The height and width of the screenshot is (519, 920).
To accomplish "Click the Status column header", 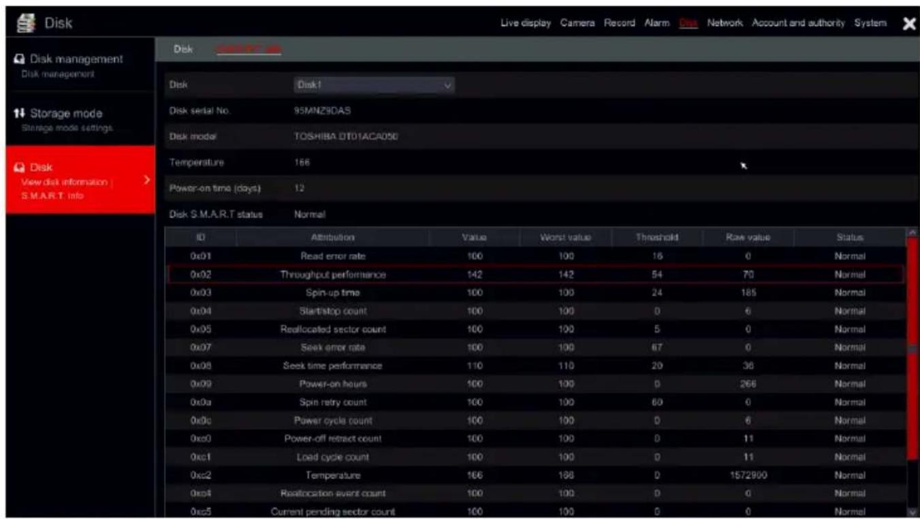I will point(850,237).
